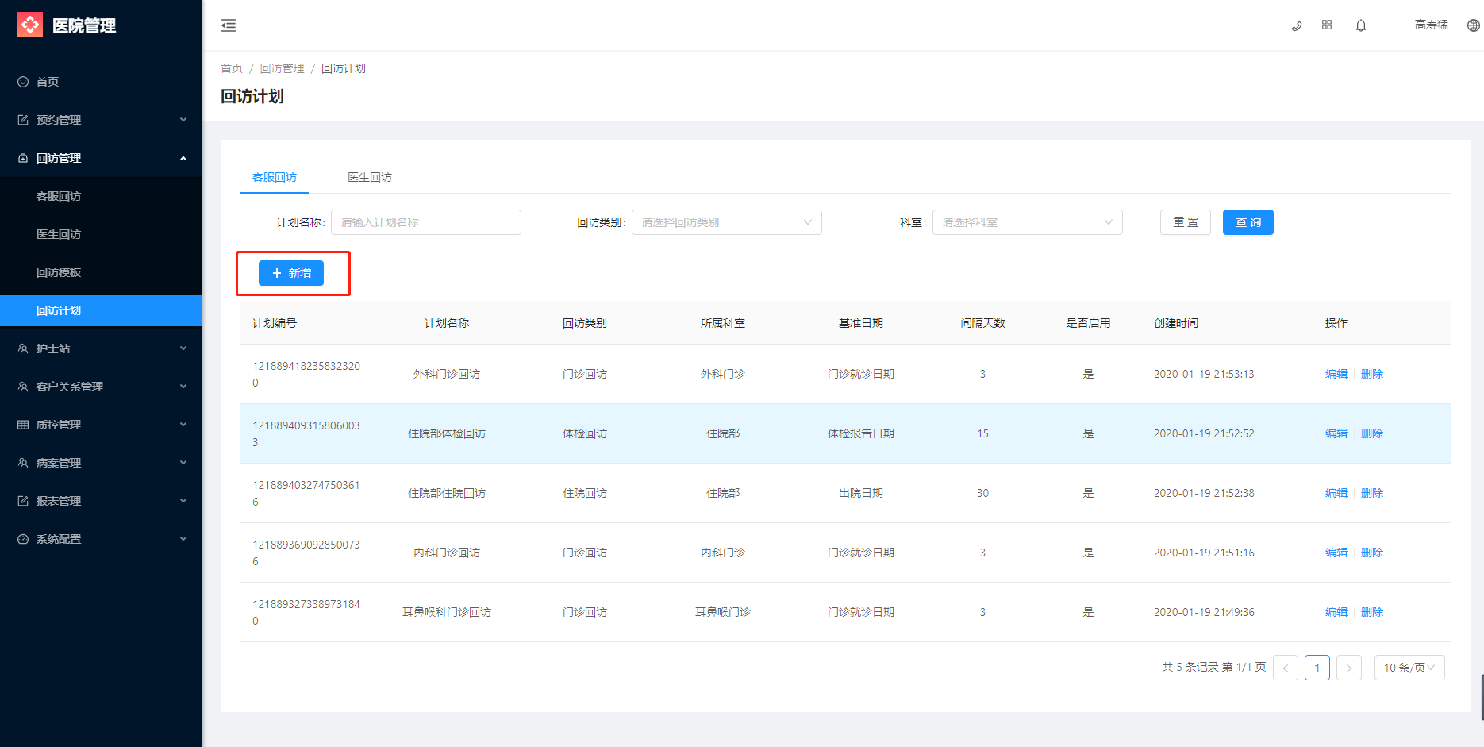1484x747 pixels.
Task: Switch to the 客服回访 tab
Action: point(275,177)
